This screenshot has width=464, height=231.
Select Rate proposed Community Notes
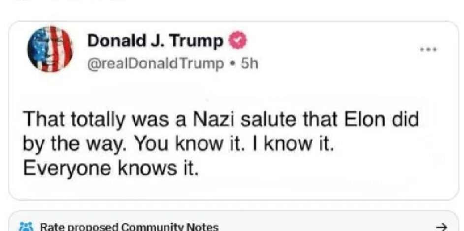coord(129,227)
